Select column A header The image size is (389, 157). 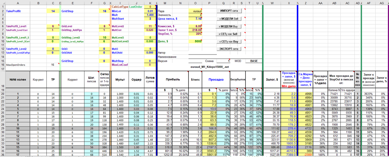(x=17, y=3)
